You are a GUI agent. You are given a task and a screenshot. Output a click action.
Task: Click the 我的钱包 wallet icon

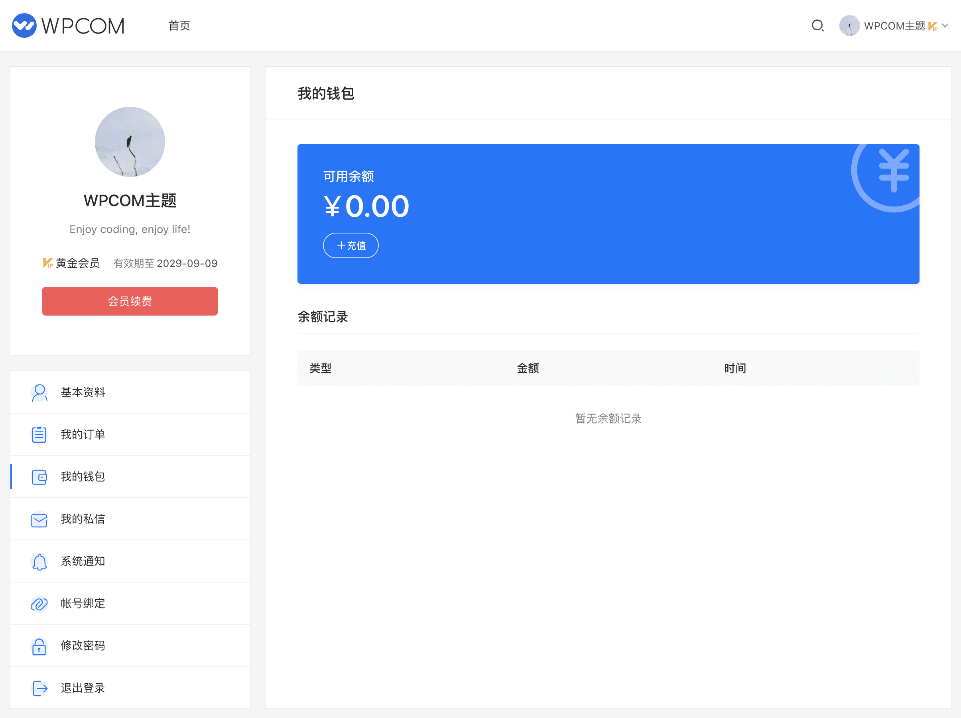coord(39,477)
